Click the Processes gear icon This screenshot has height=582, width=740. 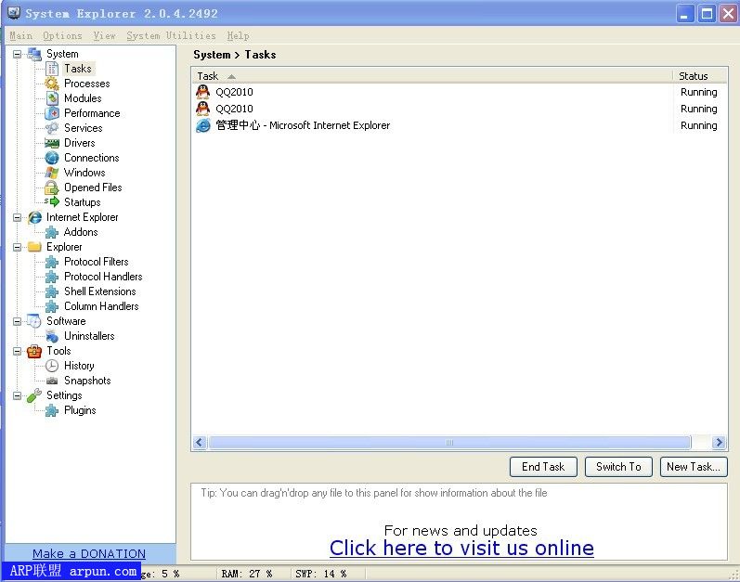click(x=51, y=84)
